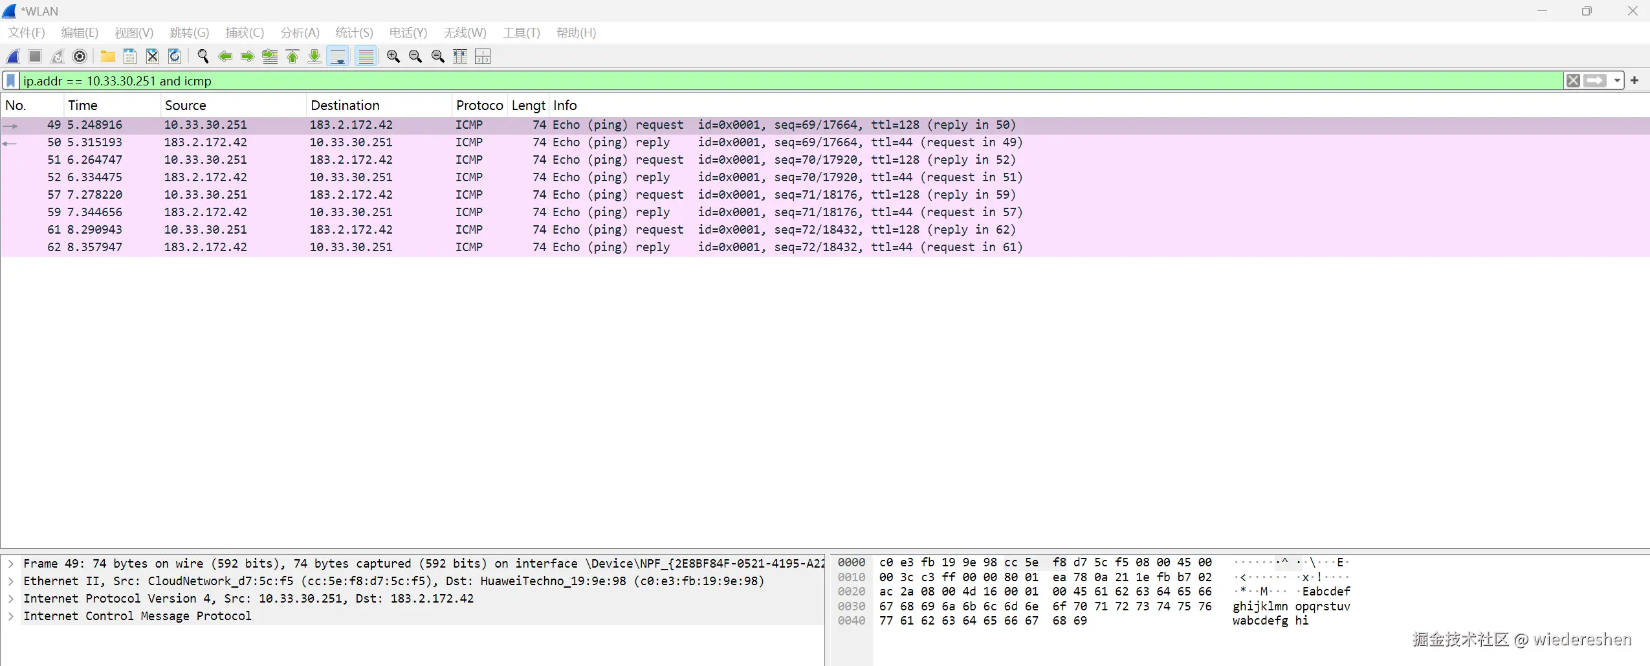Screen dimensions: 1650x666
Task: Open the 工具(T) menu
Action: [x=522, y=33]
